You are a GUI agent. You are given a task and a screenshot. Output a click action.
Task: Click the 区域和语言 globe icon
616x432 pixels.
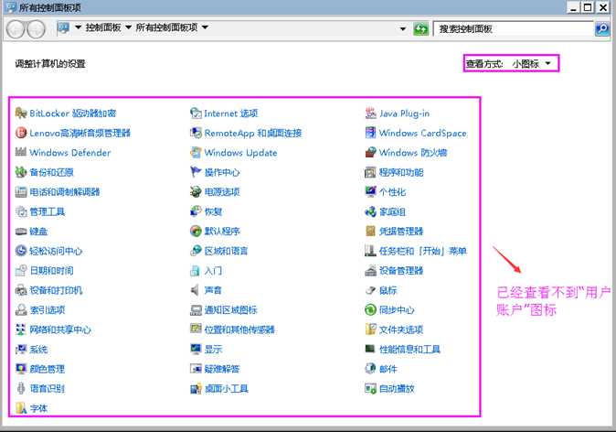(x=196, y=251)
